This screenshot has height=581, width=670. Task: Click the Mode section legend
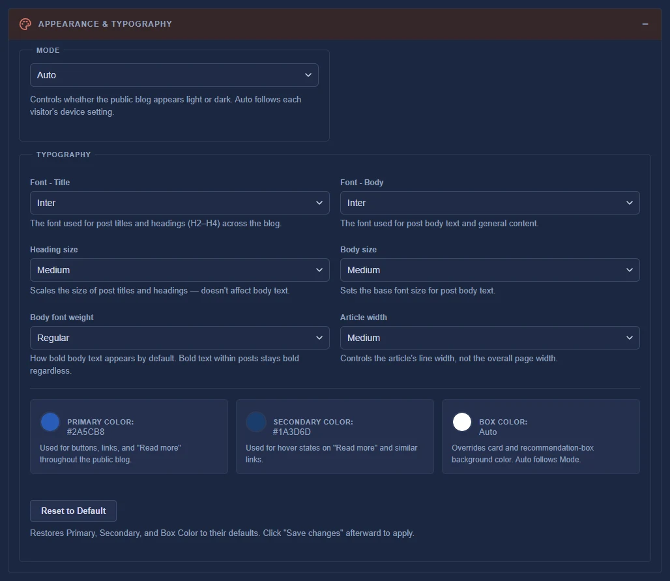(48, 50)
